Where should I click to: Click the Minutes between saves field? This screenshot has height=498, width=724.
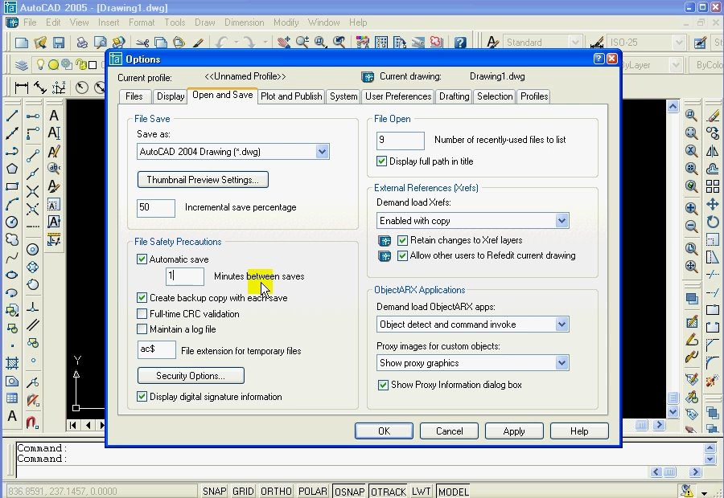click(185, 276)
